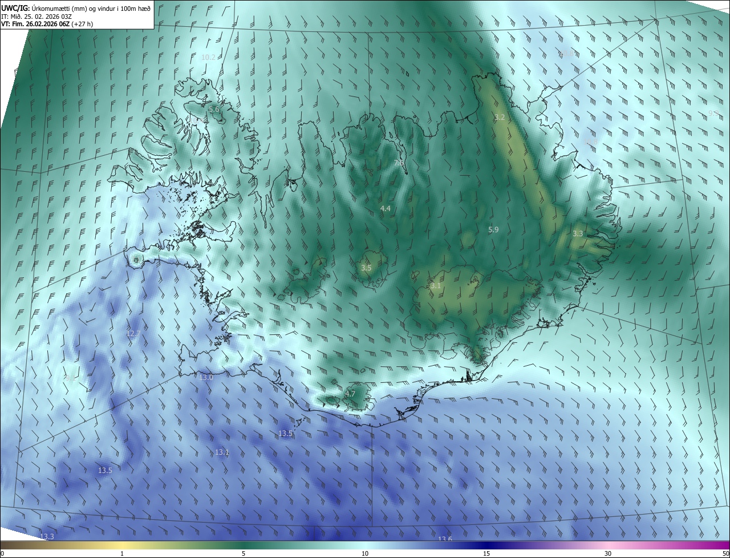Click the 50 tick on the color scale
The width and height of the screenshot is (730, 558).
pyautogui.click(x=725, y=553)
